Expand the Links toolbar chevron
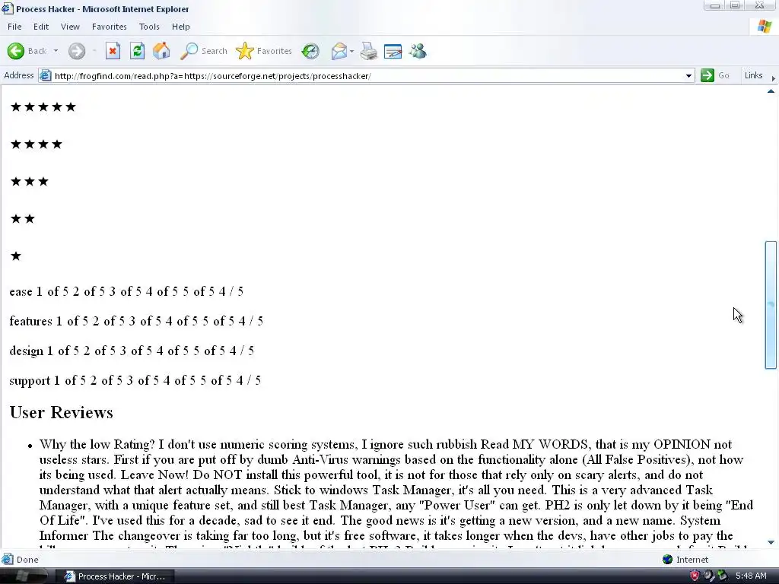 coord(773,78)
